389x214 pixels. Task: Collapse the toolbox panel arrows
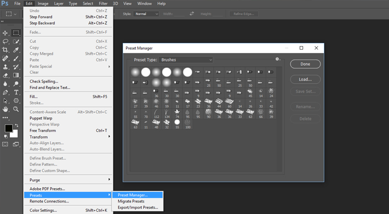pyautogui.click(x=2, y=22)
